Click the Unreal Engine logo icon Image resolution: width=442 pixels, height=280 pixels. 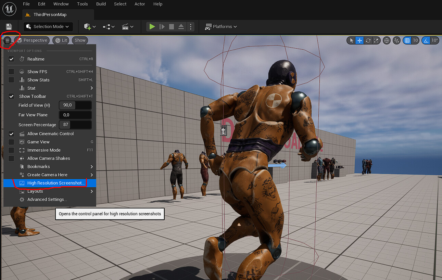click(x=9, y=9)
